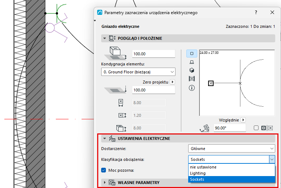
Task: Collapse the USTAWIENIA ELEKTRYCZNE panel
Action: tap(105, 138)
